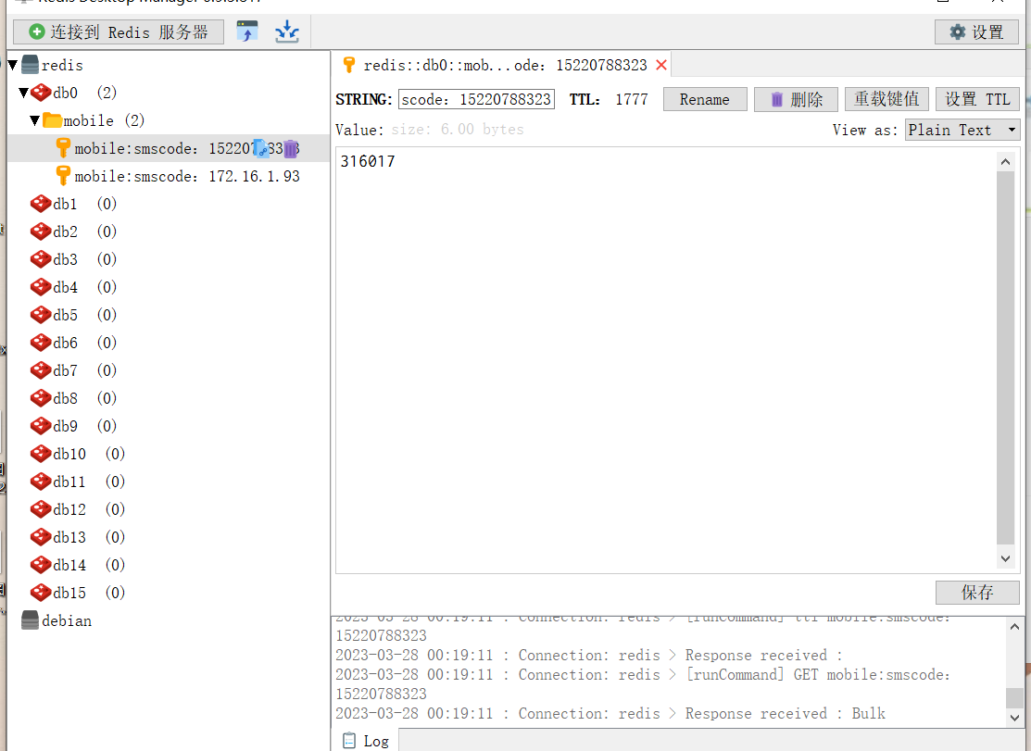Click the db3 database icon
The image size is (1031, 751).
click(x=41, y=259)
